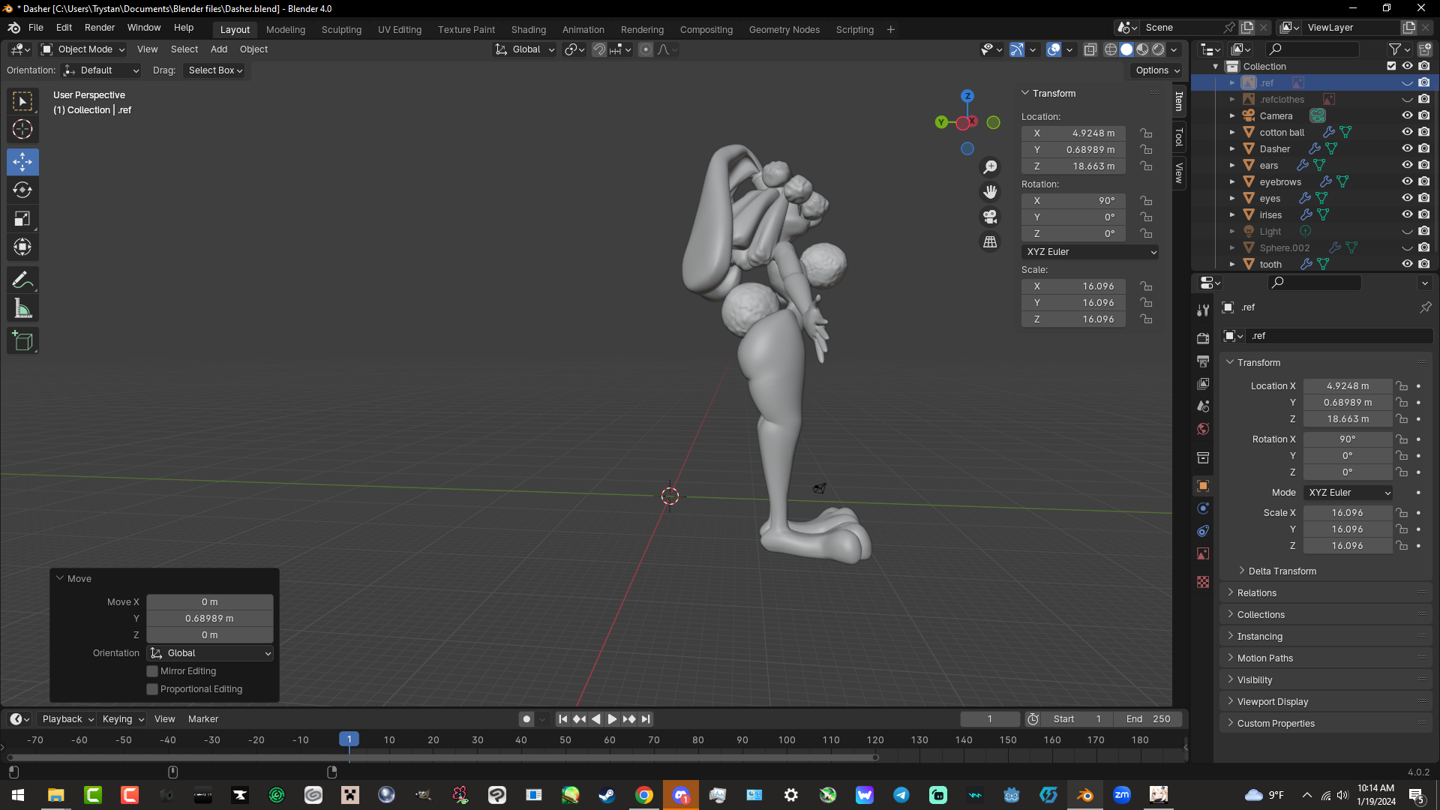Select the Measure tool
Viewport: 1440px width, 810px height.
pos(22,309)
